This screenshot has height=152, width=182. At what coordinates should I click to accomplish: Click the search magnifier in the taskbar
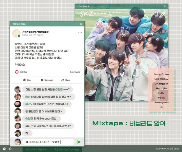10,149
